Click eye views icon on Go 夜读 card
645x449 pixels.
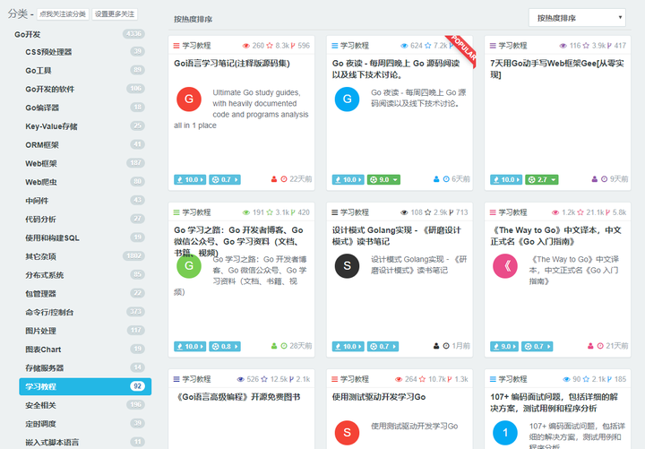tap(404, 46)
